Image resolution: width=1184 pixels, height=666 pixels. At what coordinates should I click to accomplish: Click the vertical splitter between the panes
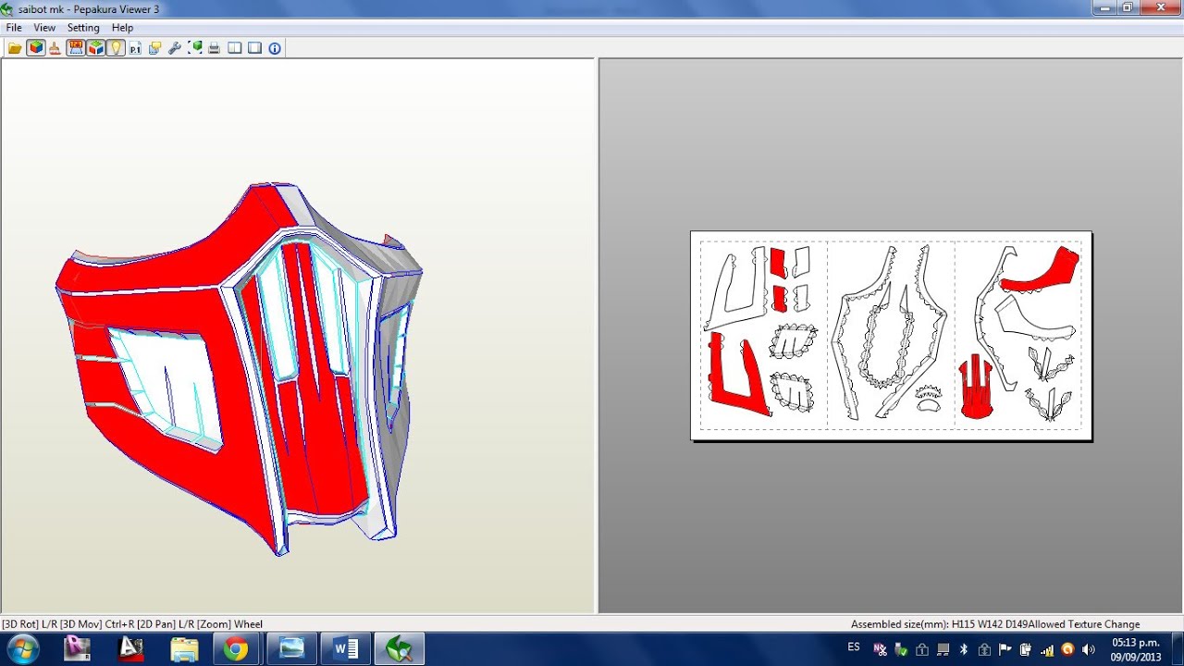coord(597,336)
